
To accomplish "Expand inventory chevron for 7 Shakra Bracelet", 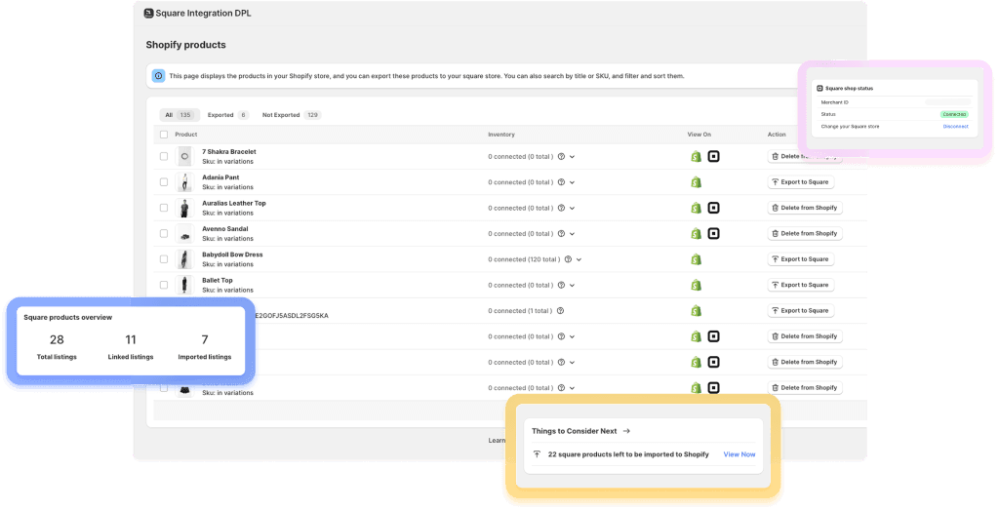I will [572, 157].
